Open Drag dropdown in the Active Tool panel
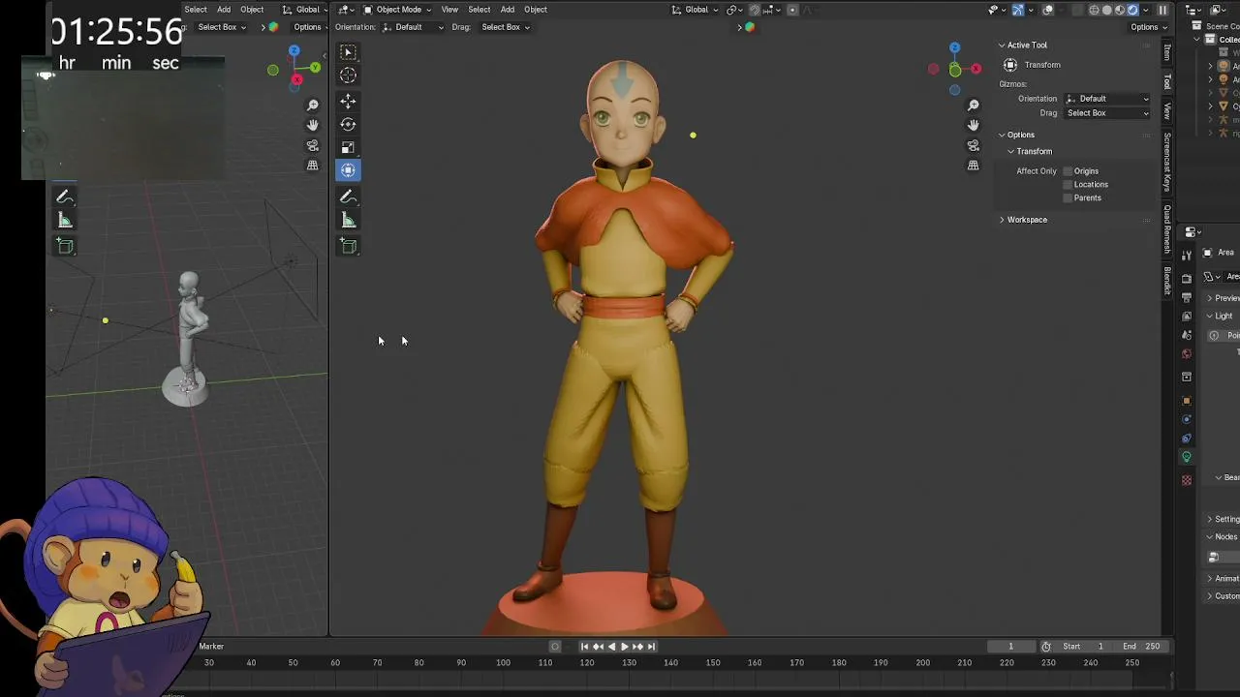This screenshot has width=1240, height=697. [1107, 113]
